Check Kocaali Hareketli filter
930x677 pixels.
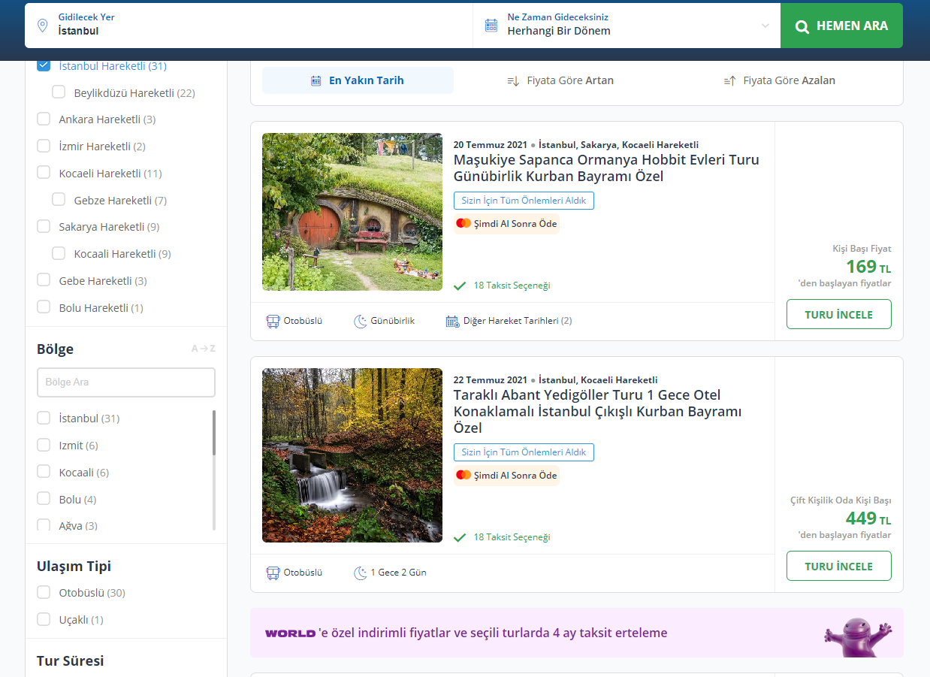(x=59, y=254)
